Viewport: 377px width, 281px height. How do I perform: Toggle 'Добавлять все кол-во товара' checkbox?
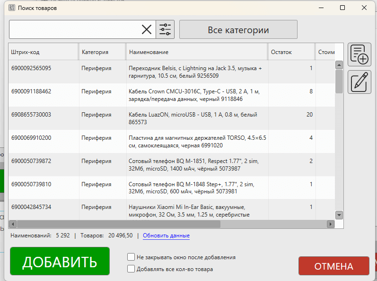tap(131, 269)
